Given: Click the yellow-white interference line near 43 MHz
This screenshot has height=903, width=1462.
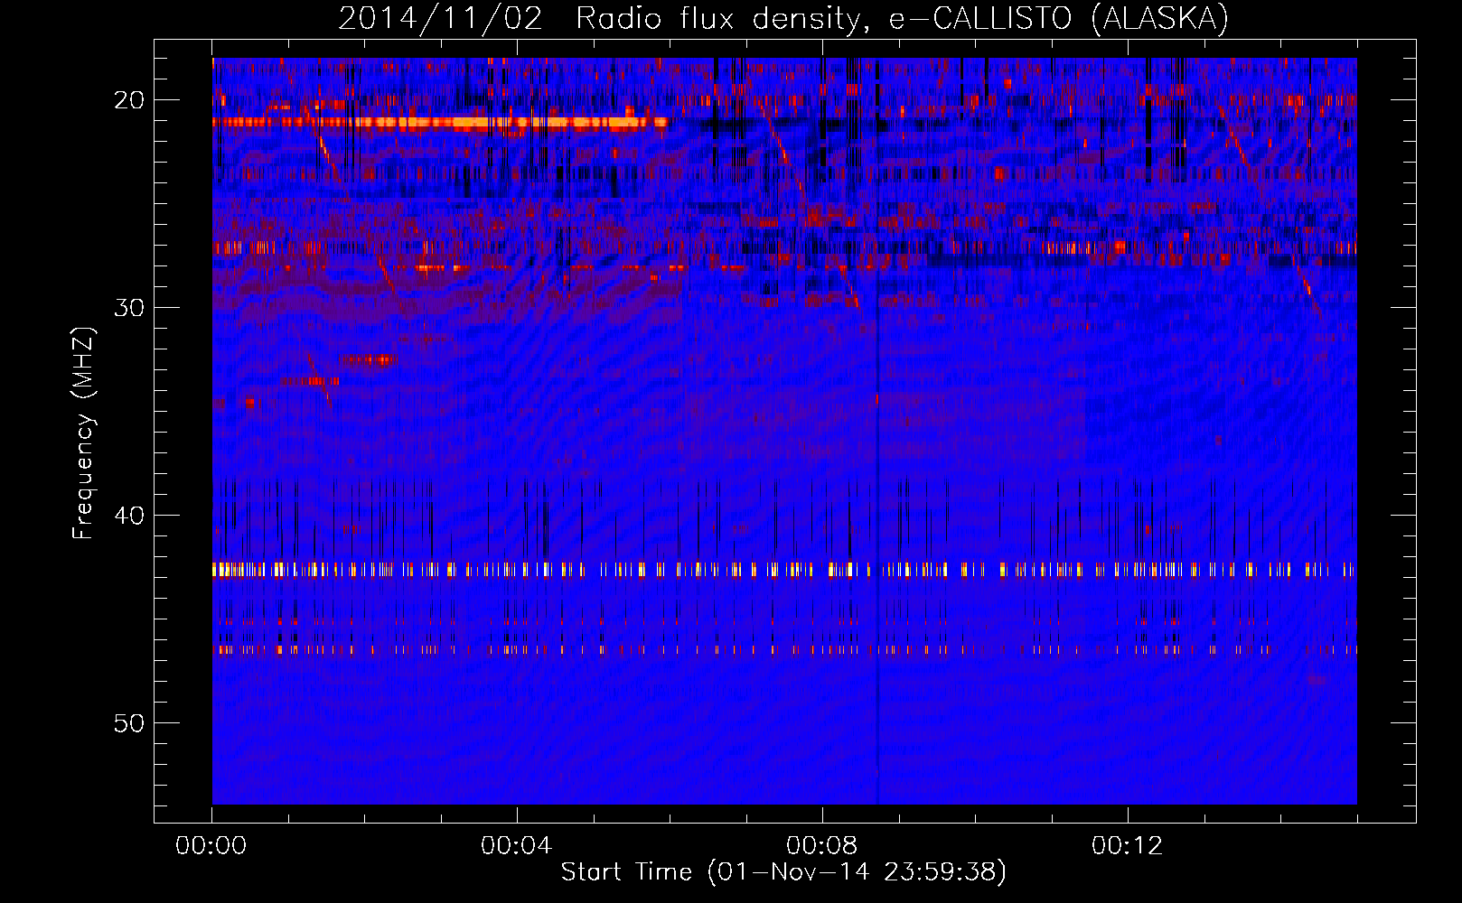Looking at the screenshot, I should (784, 570).
